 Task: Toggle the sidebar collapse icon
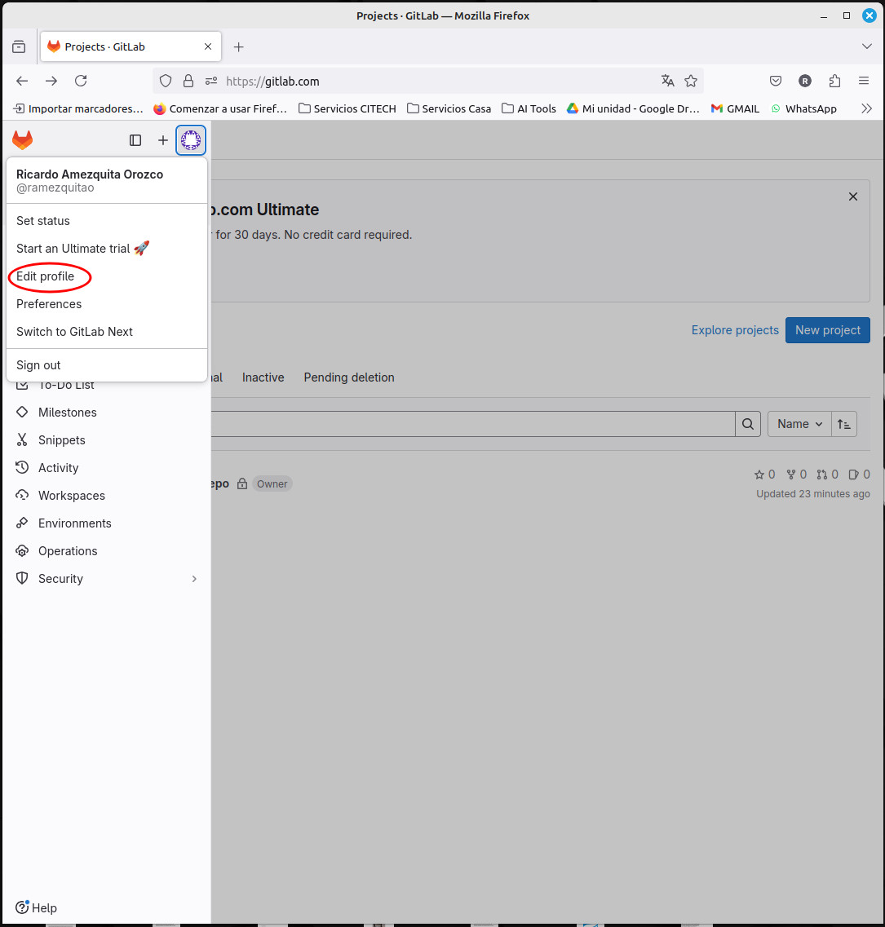(x=135, y=140)
